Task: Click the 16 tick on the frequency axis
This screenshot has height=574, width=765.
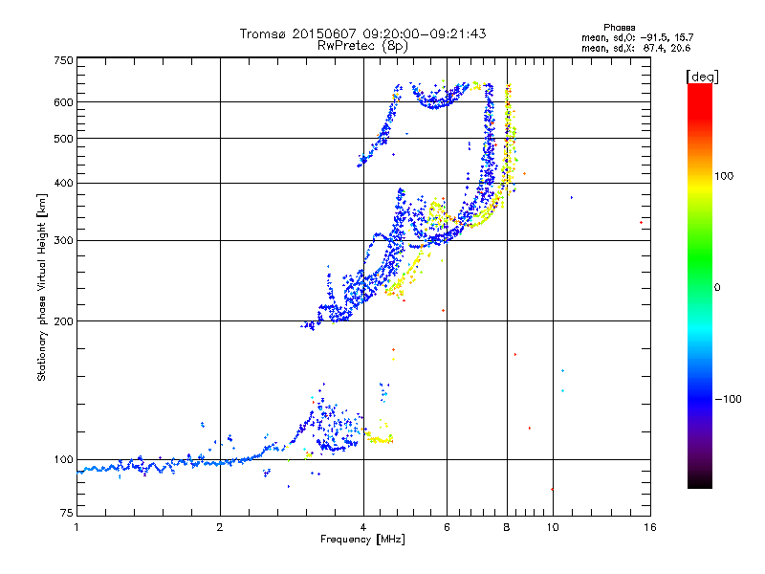Action: pyautogui.click(x=649, y=527)
